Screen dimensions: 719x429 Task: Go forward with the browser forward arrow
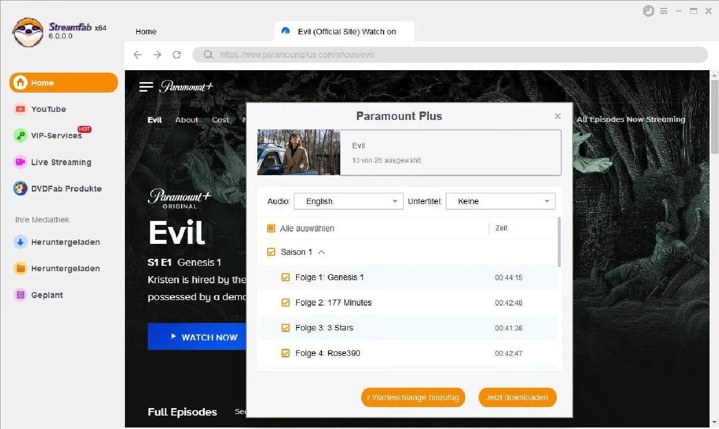pos(157,55)
